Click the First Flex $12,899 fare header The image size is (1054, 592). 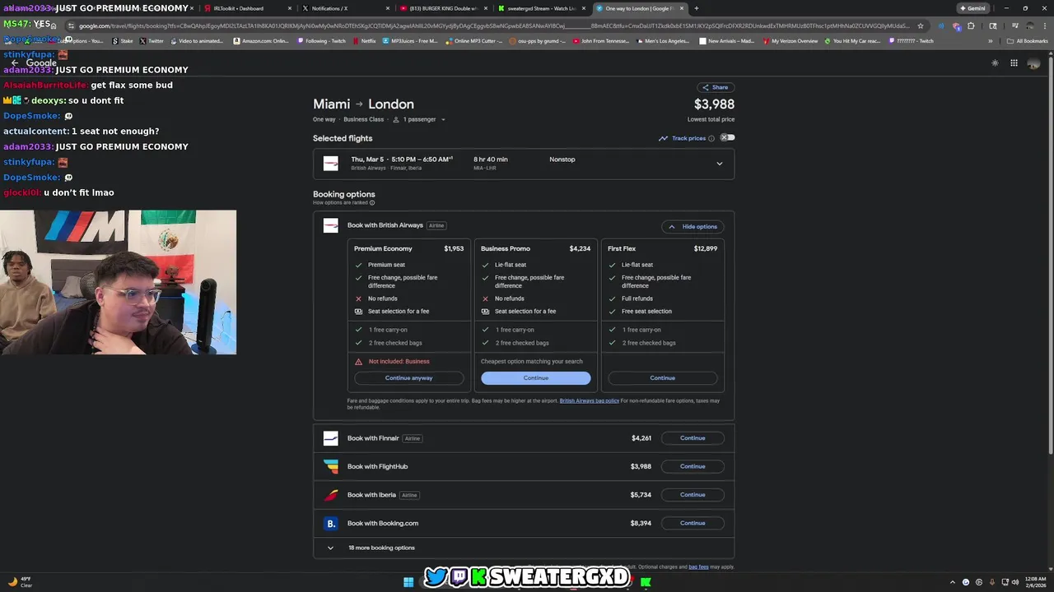(x=662, y=248)
